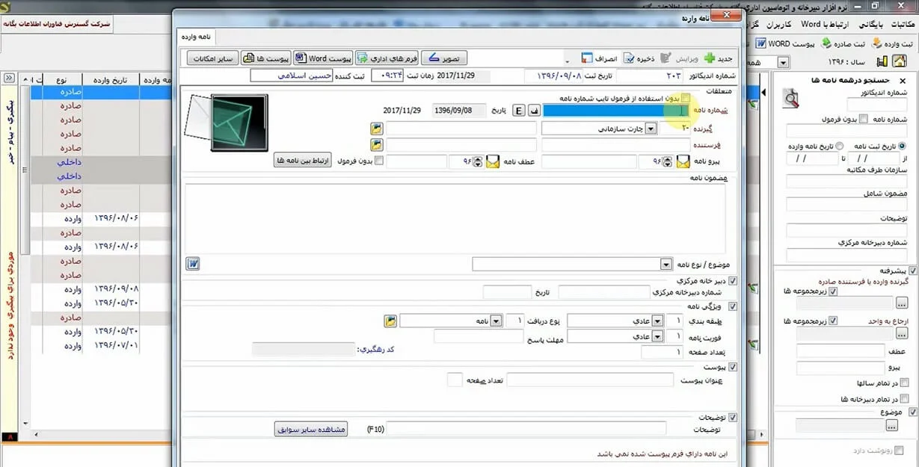Select 'تاریخ ثبت نامه' radio button
Viewport: 919px width, 467px height.
[901, 146]
